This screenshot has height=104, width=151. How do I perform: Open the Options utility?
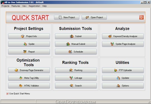(123, 86)
